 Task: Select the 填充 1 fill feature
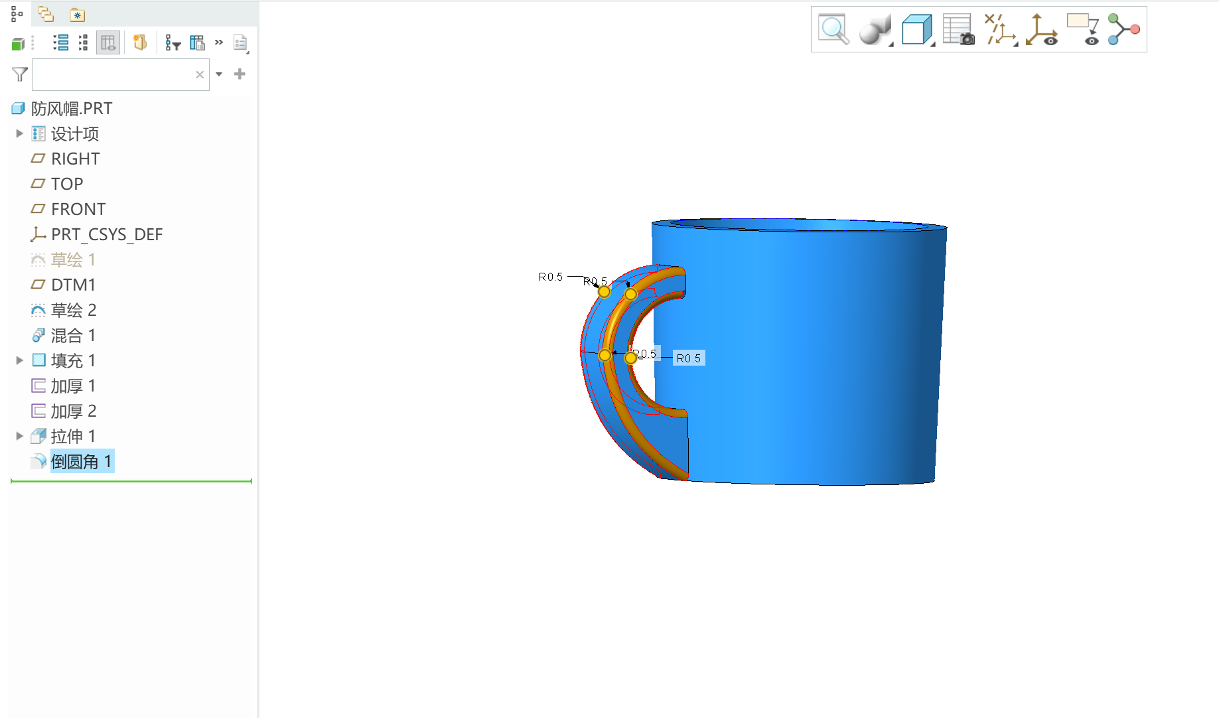pos(73,360)
